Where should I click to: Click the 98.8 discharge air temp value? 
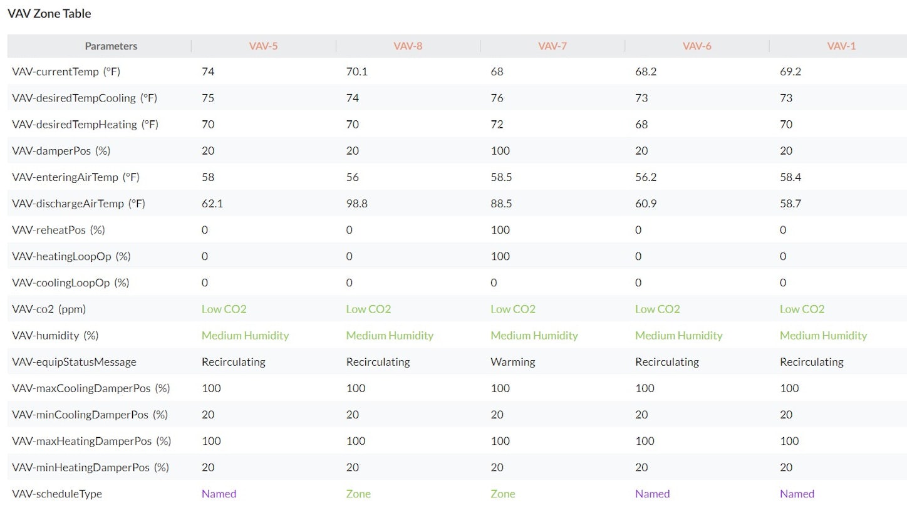(356, 204)
